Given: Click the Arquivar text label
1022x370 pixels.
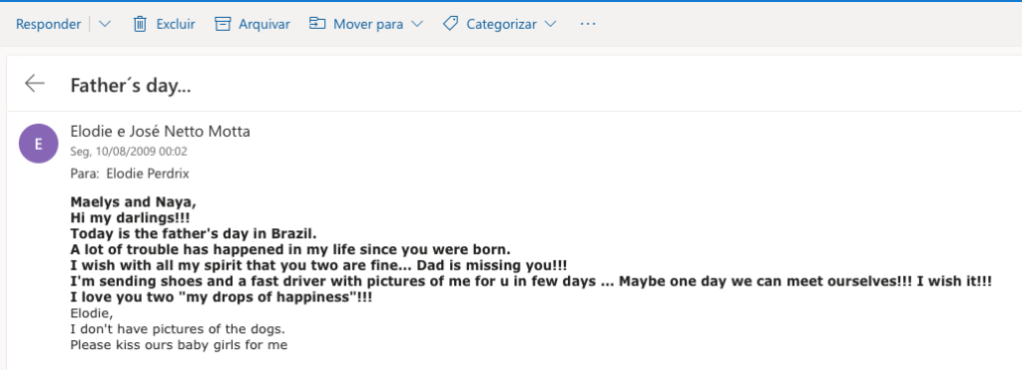Looking at the screenshot, I should (x=263, y=24).
